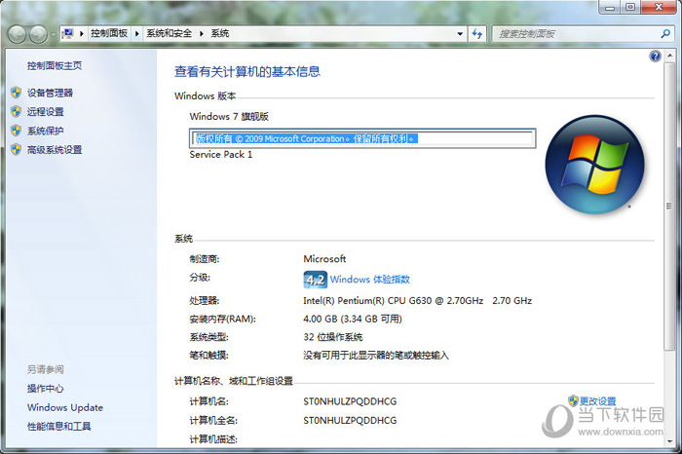Select RAM value 4.00 GB (3.34 GB 可用)
Viewport: 682px width, 454px height.
pos(353,319)
